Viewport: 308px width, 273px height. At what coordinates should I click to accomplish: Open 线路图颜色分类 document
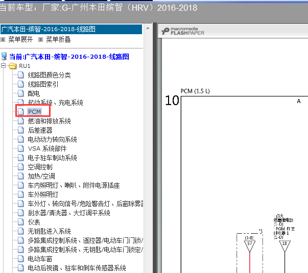(x=49, y=75)
